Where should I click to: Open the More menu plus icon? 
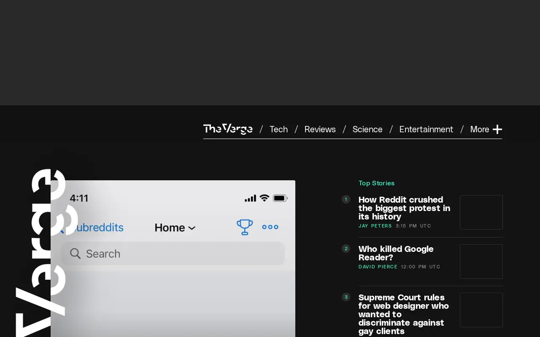pyautogui.click(x=497, y=129)
